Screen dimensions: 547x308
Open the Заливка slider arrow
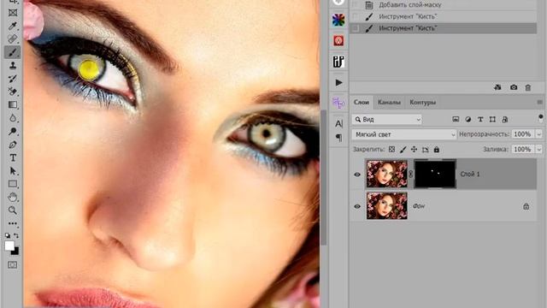(x=539, y=149)
